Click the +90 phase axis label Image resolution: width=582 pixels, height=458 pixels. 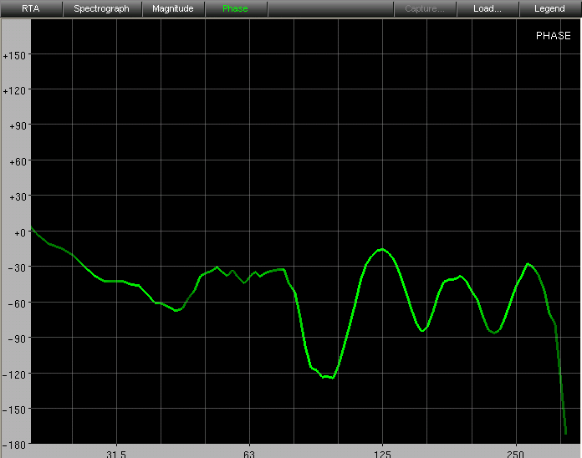pyautogui.click(x=18, y=126)
